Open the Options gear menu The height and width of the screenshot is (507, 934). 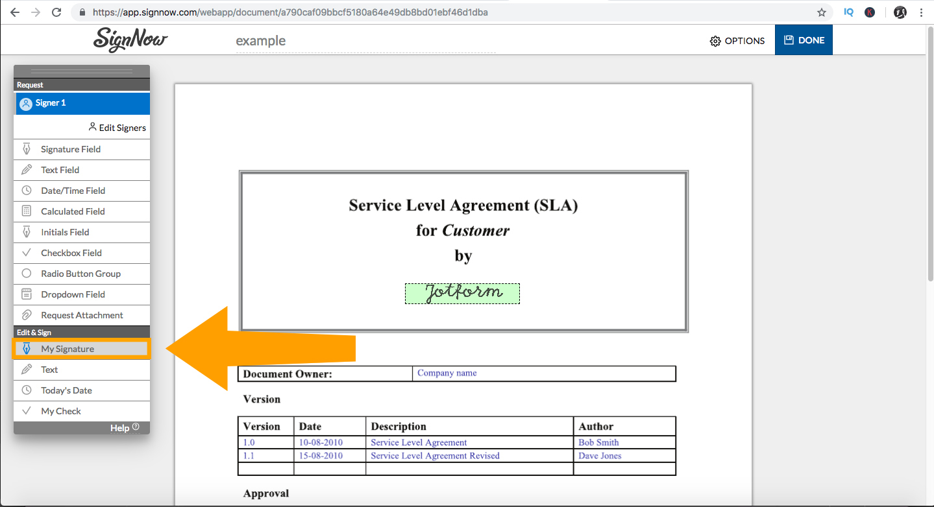coord(737,41)
